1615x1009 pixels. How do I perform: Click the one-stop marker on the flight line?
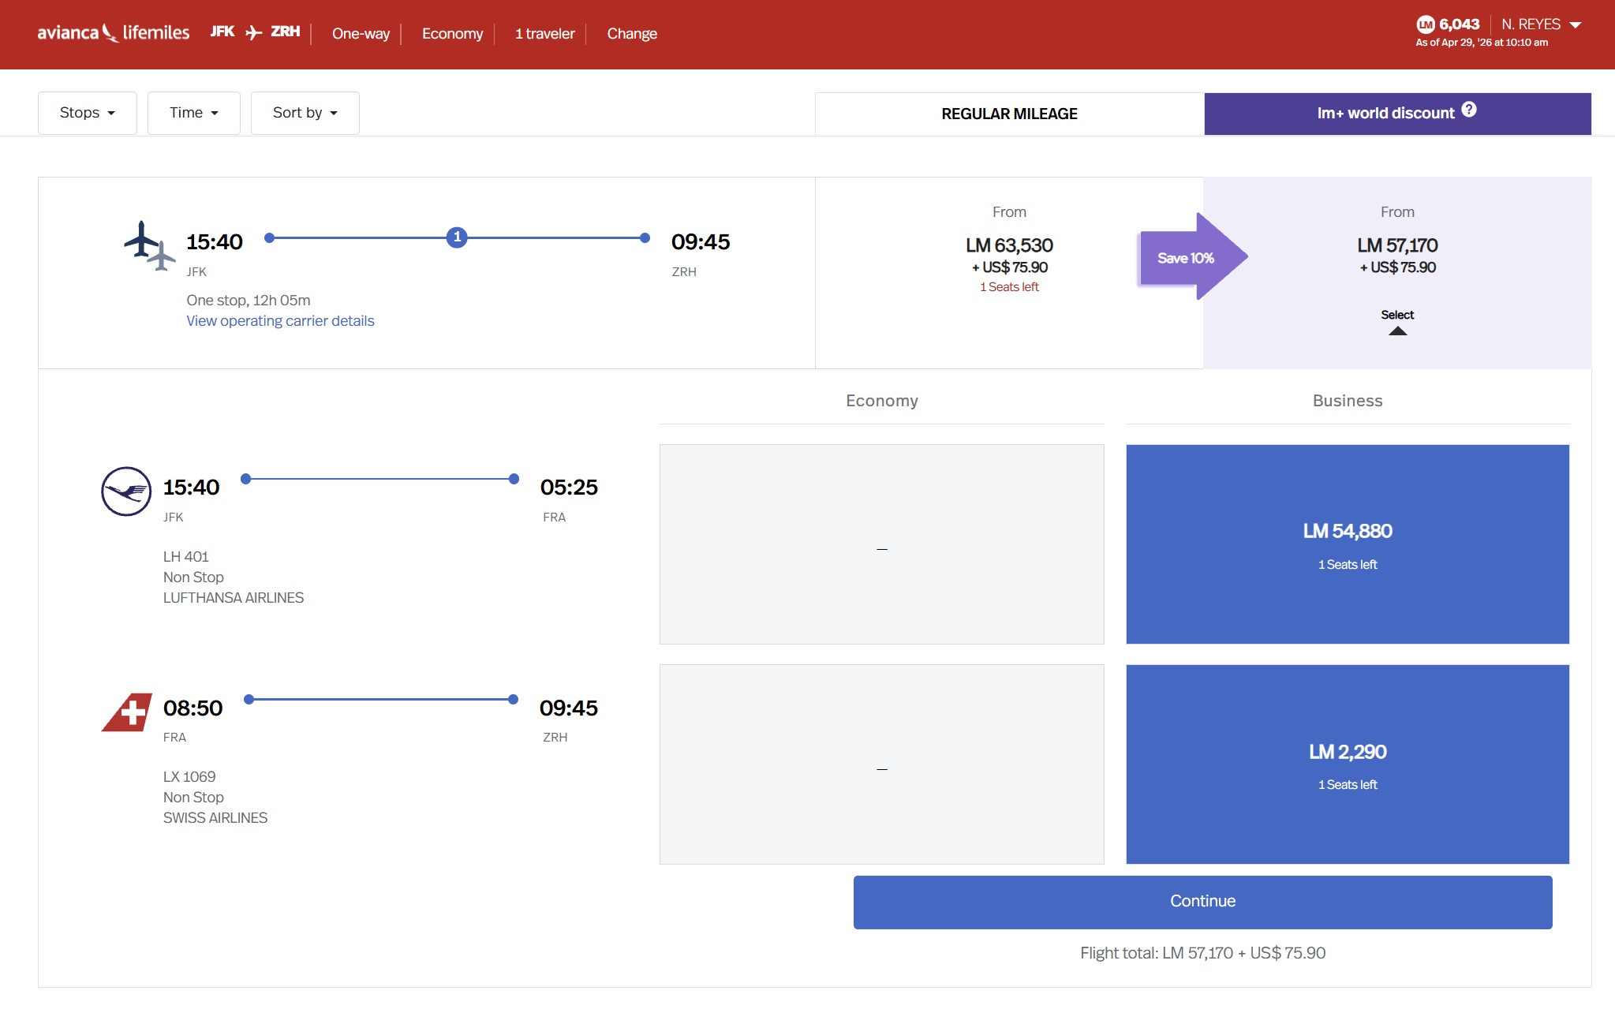tap(457, 237)
